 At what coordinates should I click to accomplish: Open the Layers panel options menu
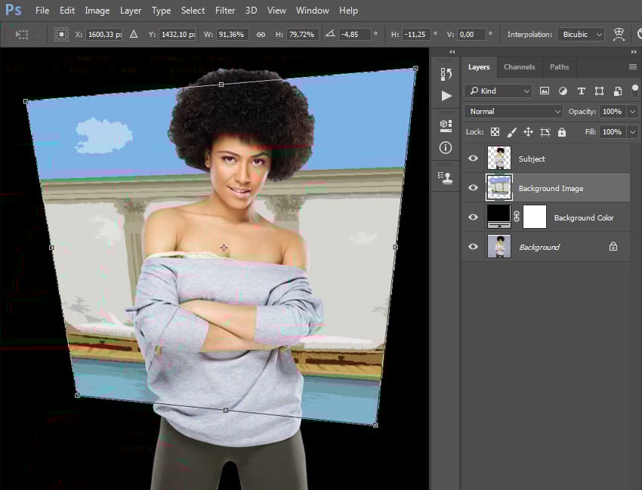[631, 66]
